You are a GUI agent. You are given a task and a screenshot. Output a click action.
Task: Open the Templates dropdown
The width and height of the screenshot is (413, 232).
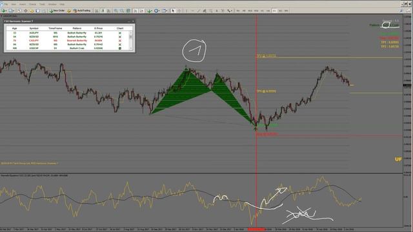pos(165,11)
